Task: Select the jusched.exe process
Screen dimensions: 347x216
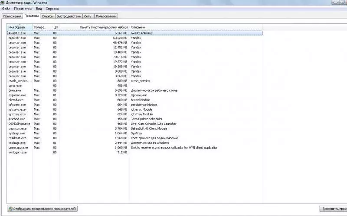Action: 134,119
